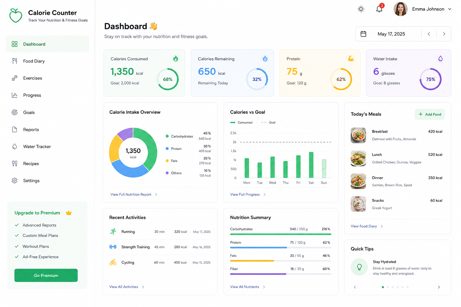Go to next date with right arrow
461x307 pixels.
444,34
